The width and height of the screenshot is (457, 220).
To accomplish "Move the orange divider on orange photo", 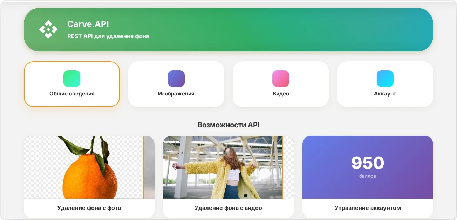I will coord(144,167).
